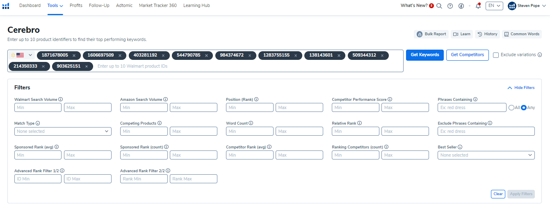
Task: Click Word Count Max field
Action: [299, 131]
